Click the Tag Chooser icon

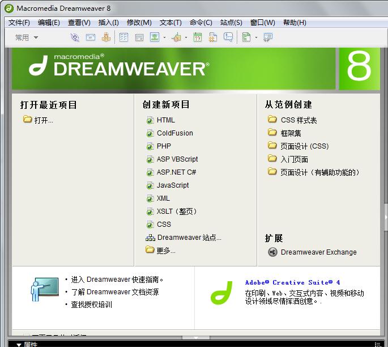click(x=268, y=37)
